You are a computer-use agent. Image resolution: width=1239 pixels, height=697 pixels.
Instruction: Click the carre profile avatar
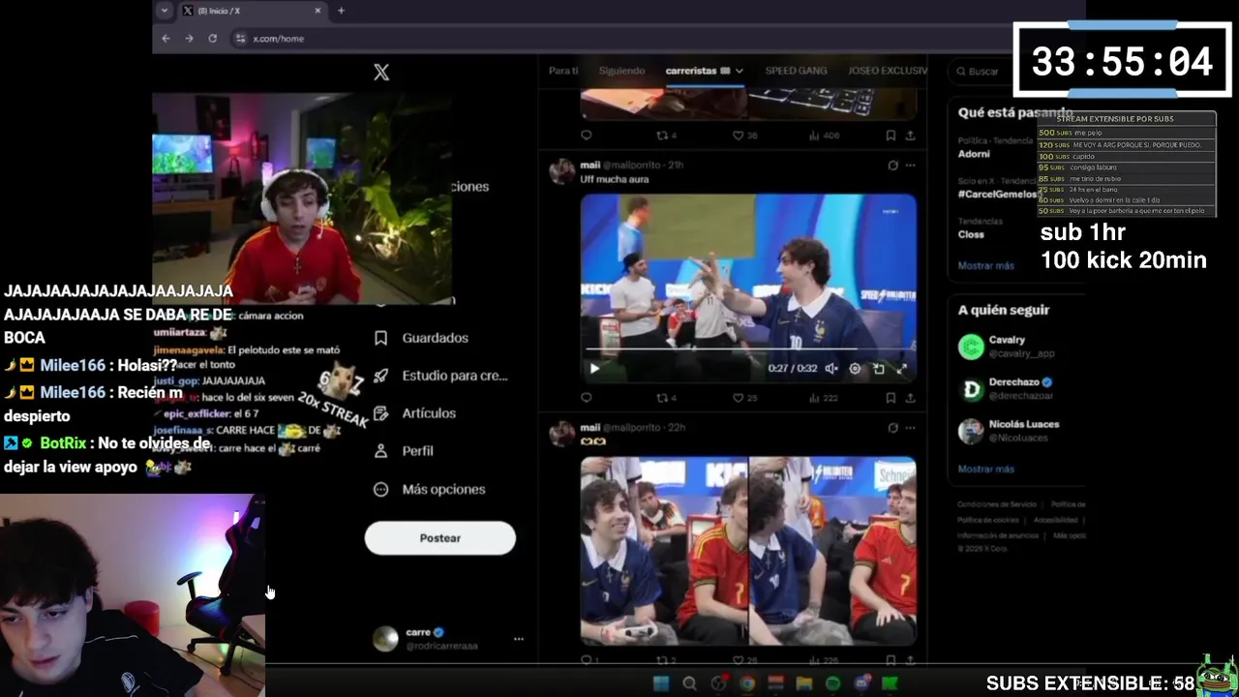tap(385, 638)
